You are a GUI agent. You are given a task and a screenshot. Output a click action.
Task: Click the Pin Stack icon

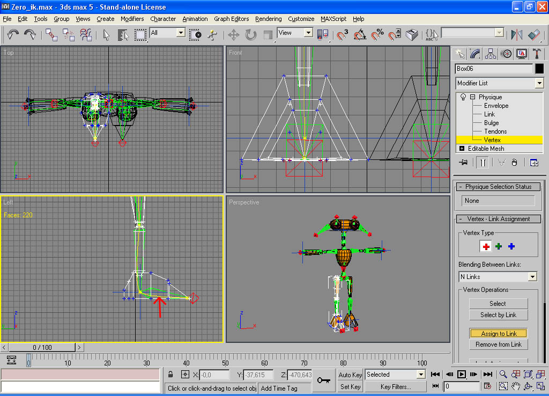pos(464,163)
